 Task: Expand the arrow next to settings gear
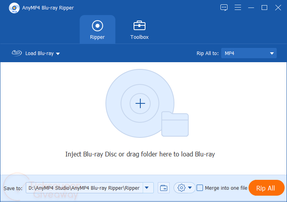click(190, 188)
